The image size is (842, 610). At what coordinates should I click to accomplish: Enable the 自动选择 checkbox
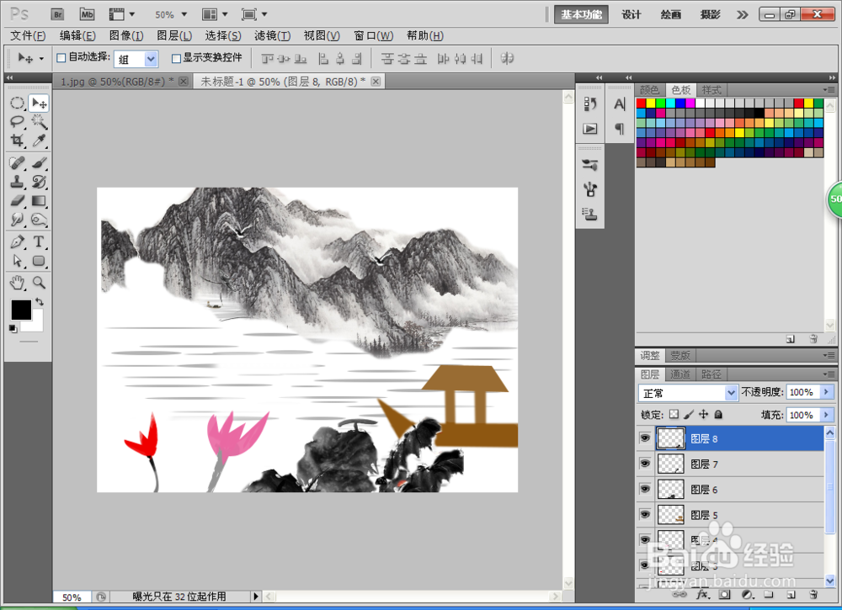pos(61,58)
